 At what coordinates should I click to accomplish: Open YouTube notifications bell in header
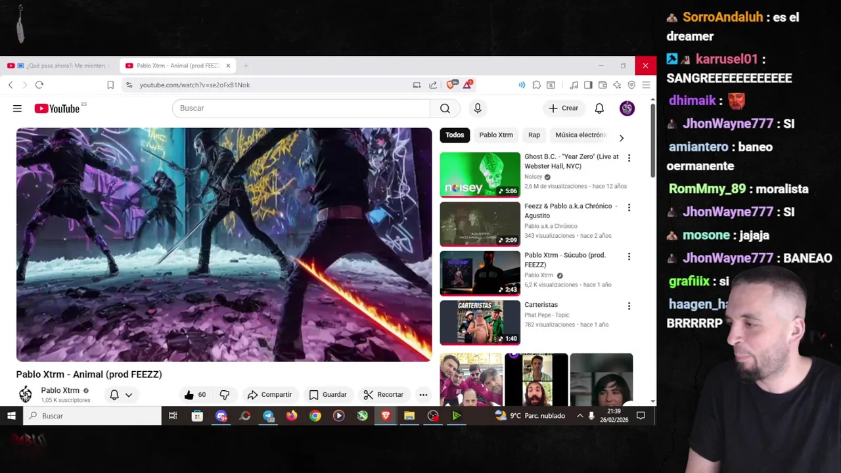pos(599,108)
